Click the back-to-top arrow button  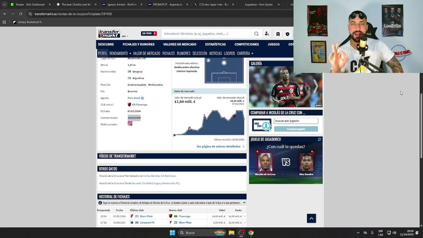click(311, 218)
